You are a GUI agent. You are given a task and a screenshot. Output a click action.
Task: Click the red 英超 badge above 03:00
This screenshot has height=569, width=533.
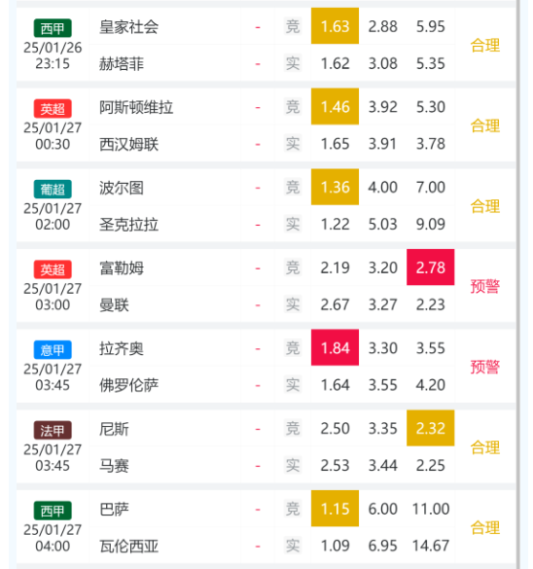click(x=53, y=269)
